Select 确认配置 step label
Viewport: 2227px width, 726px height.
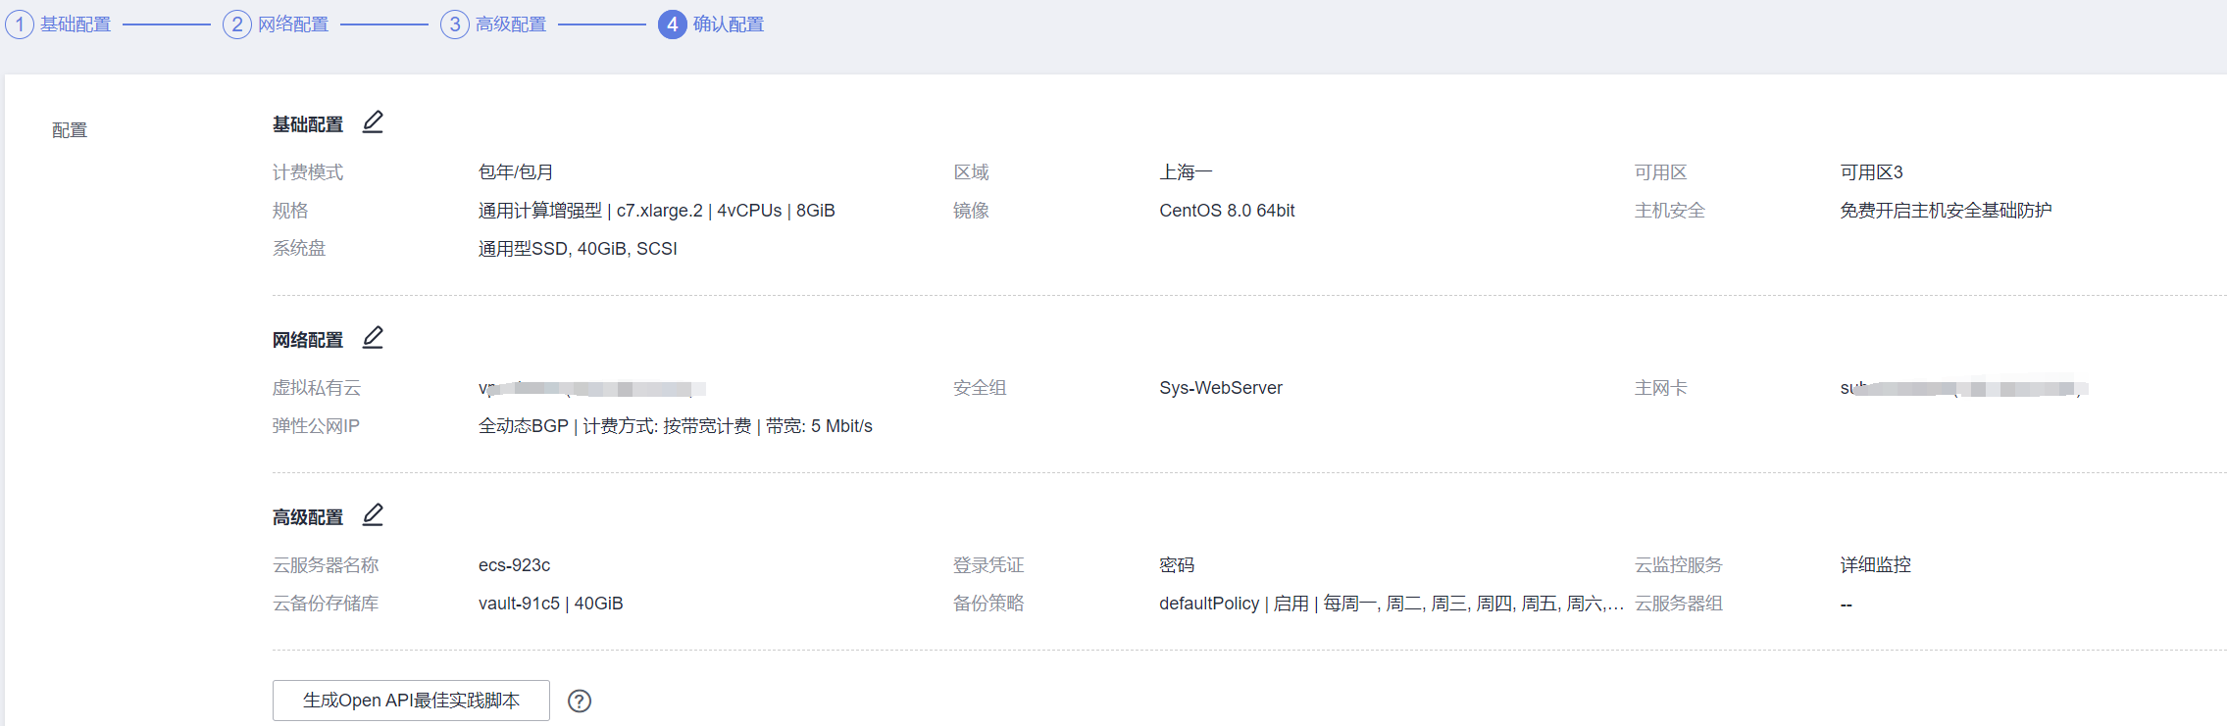(x=729, y=24)
